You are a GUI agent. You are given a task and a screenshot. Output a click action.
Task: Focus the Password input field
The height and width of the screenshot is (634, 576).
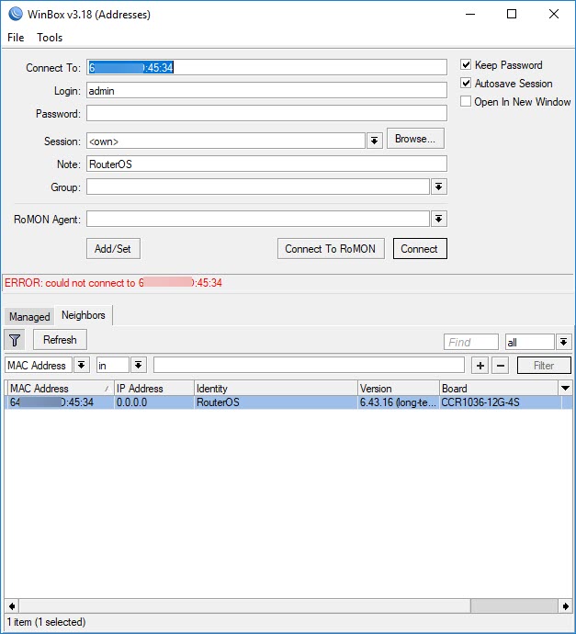point(266,113)
